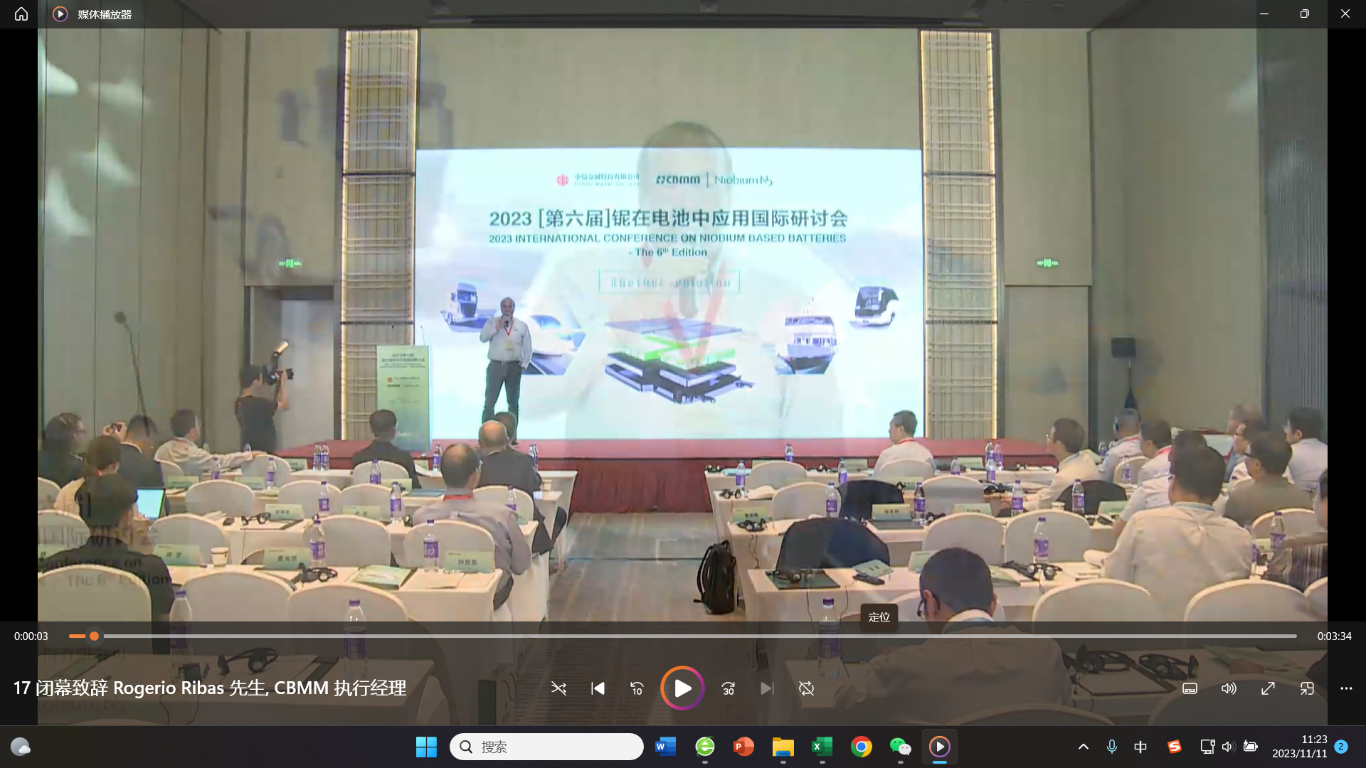Switch the video to full screen
The height and width of the screenshot is (768, 1366).
coord(1268,688)
